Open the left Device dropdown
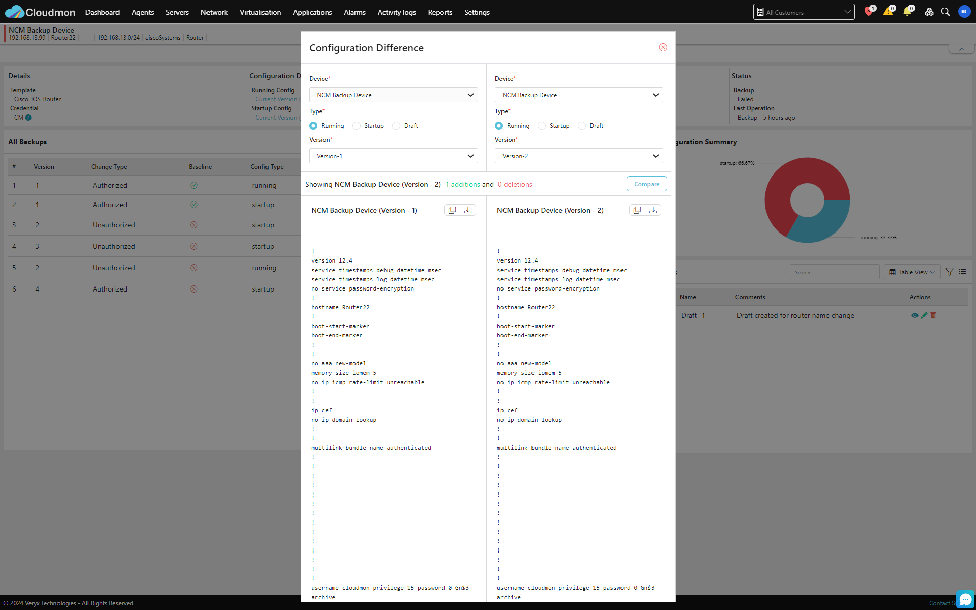976x610 pixels. (x=393, y=95)
